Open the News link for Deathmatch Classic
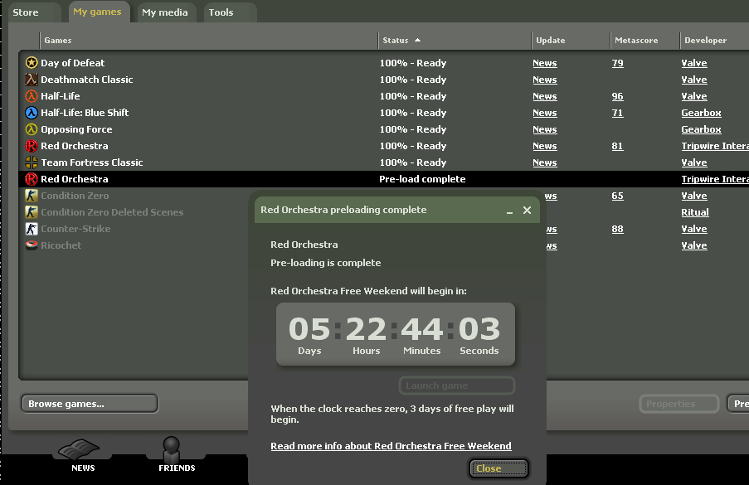Viewport: 749px width, 485px height. (x=545, y=80)
